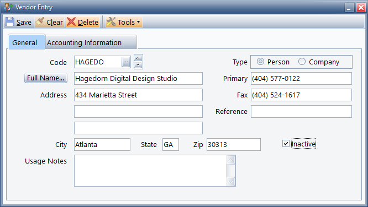Select the Company type radio button
368x207 pixels.
[302, 62]
